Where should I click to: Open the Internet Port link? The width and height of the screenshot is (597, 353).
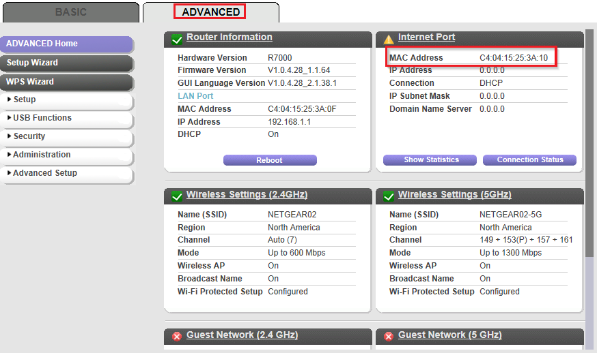pyautogui.click(x=426, y=37)
